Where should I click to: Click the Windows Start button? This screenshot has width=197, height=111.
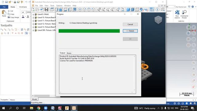[3, 108]
